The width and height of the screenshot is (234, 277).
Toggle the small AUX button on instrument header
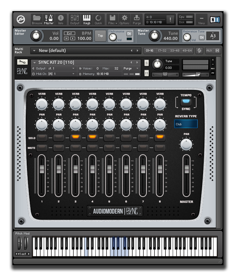click(x=213, y=68)
